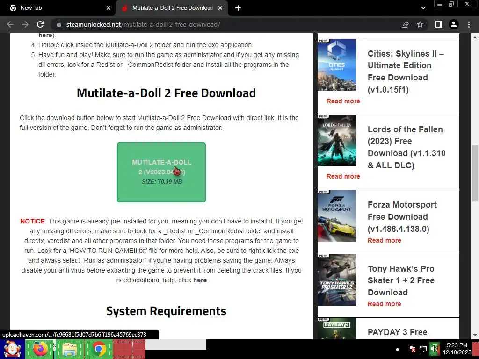Open Tony Hawk's Pro Skater thumbnail
The height and width of the screenshot is (359, 479).
click(337, 280)
